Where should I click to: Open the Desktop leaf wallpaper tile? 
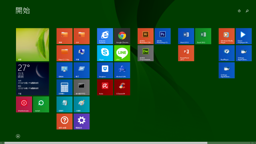(32, 44)
